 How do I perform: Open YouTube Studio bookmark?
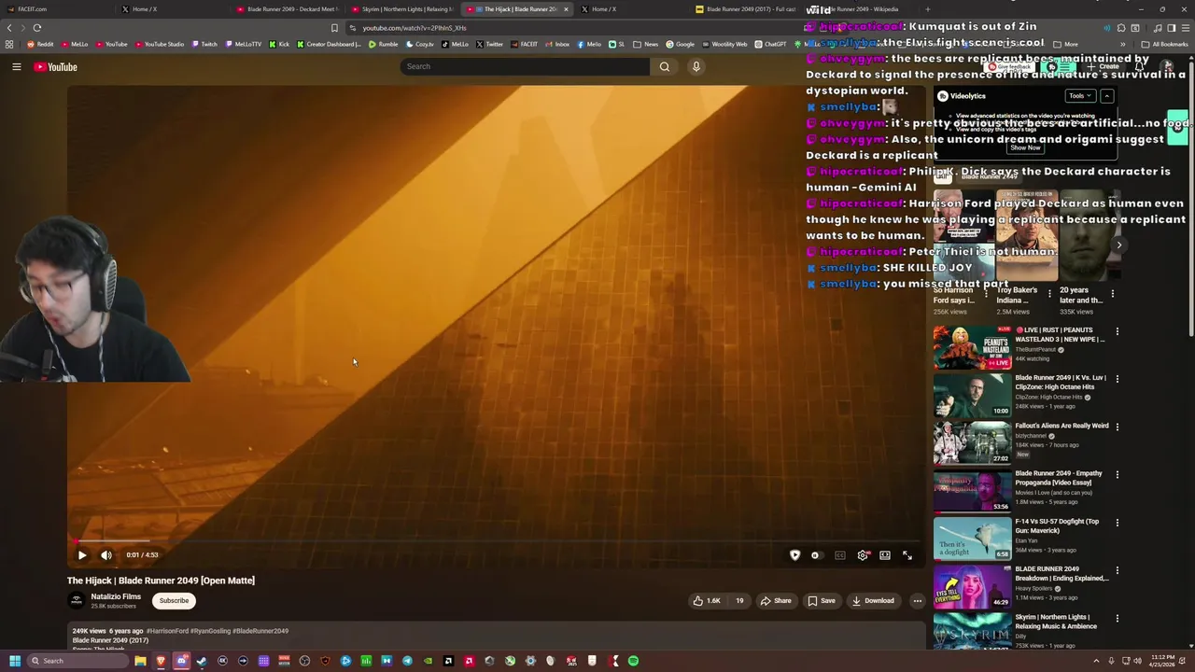[160, 44]
